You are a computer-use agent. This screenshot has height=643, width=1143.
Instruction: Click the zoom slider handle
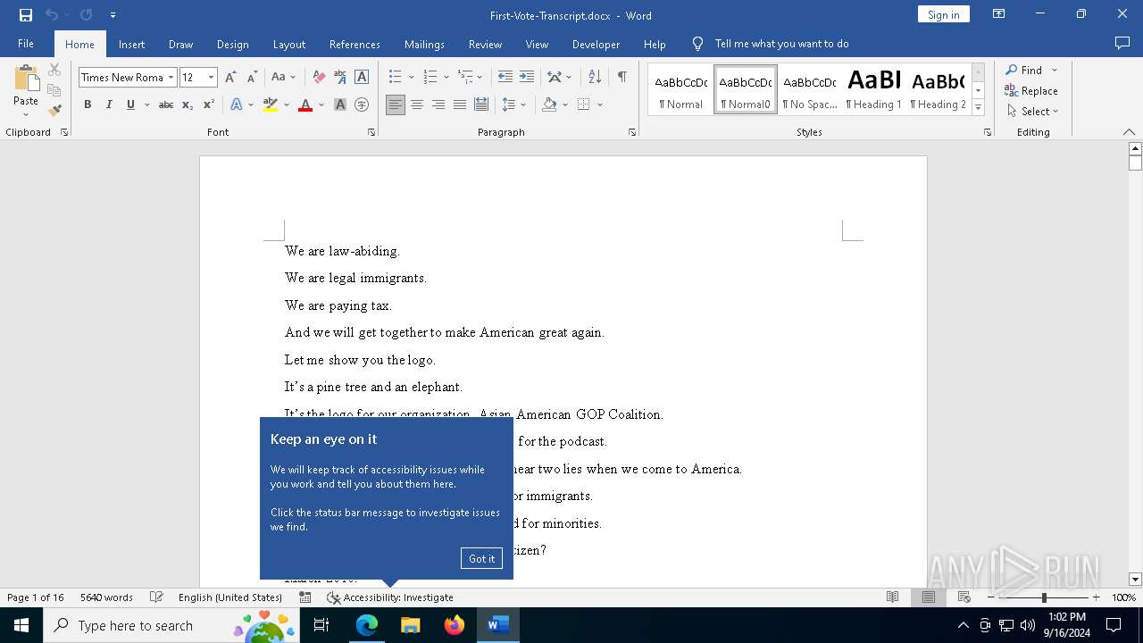(1044, 597)
